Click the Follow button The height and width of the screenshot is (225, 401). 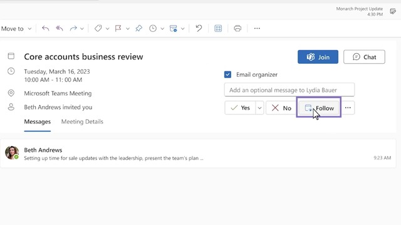pos(319,108)
